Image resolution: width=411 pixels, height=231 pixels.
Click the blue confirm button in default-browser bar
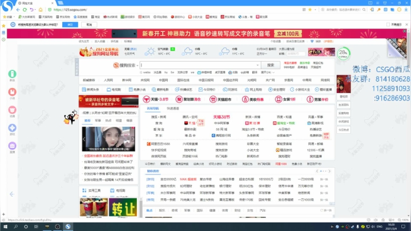(x=70, y=25)
